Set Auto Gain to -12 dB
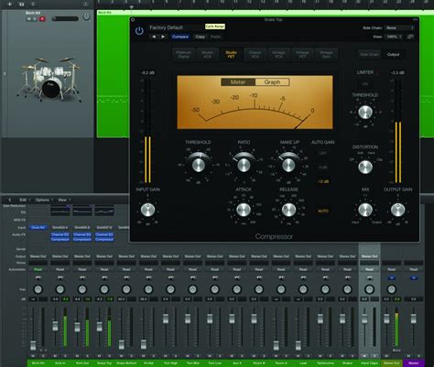Viewport: 434px width, 367px height. pos(323,181)
